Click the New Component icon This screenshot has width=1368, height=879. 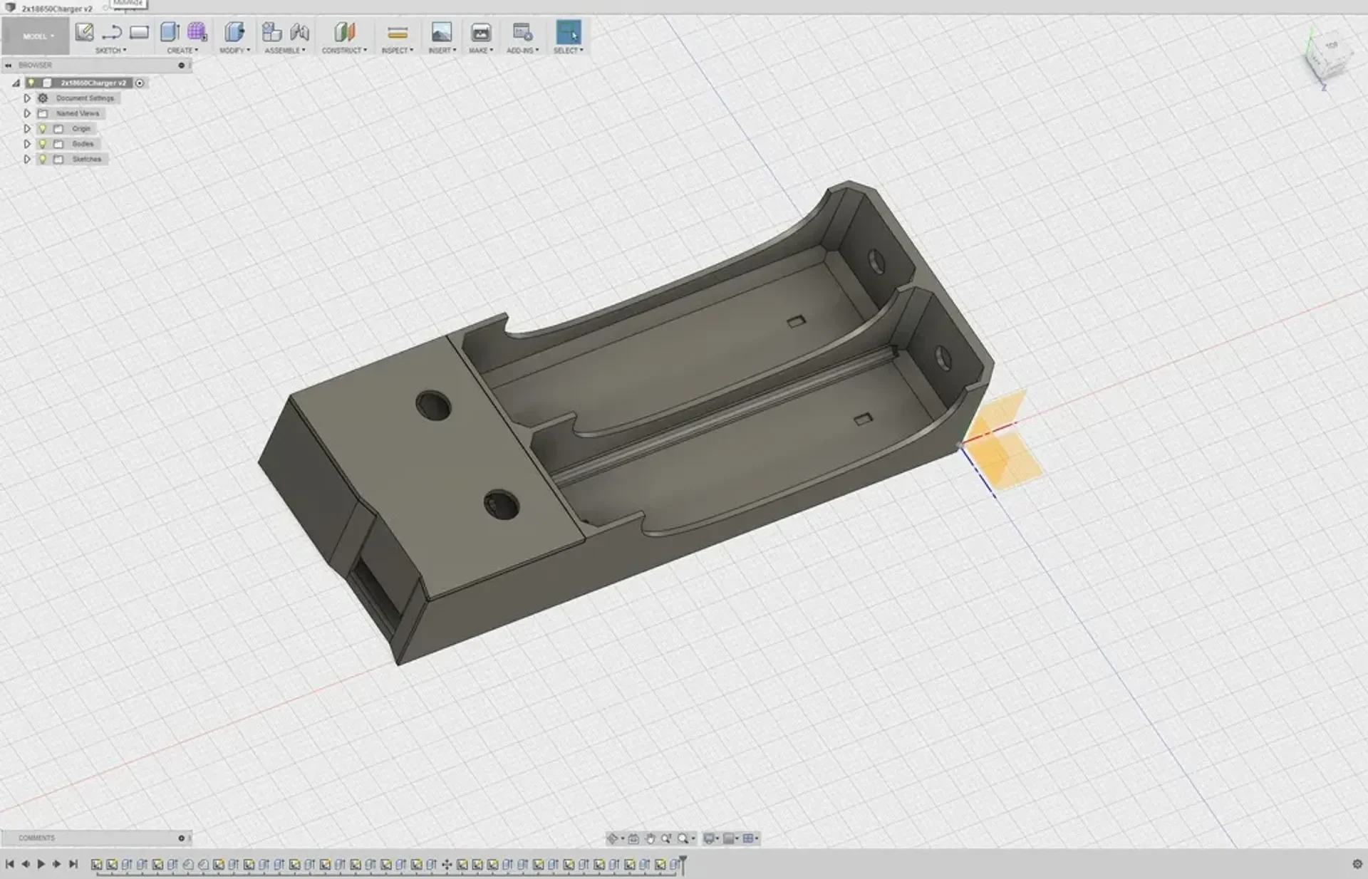point(271,32)
